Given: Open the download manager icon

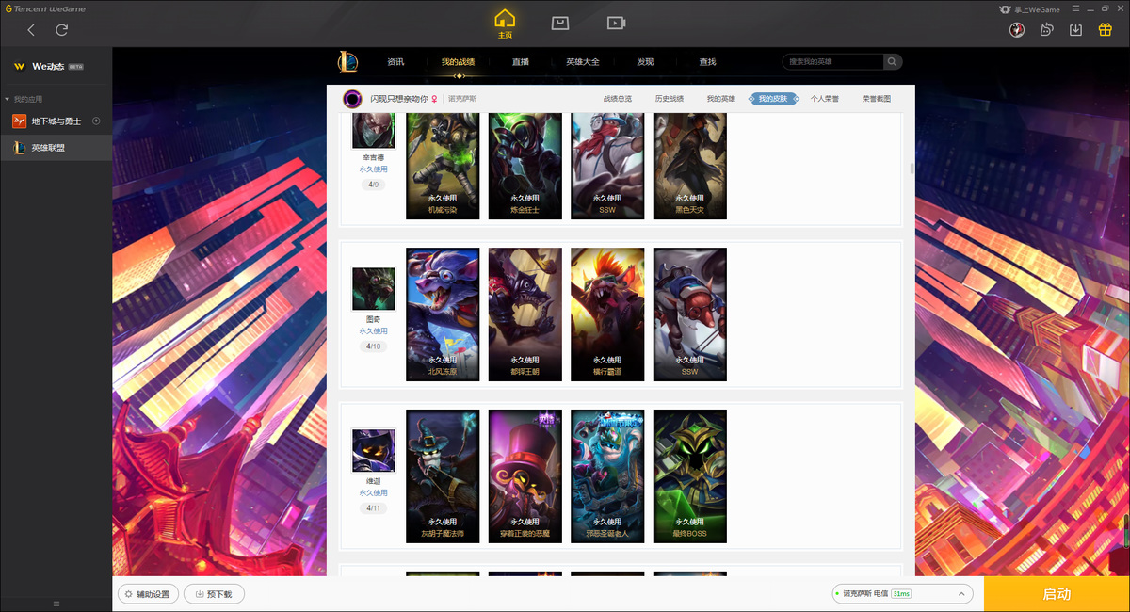Looking at the screenshot, I should 1076,30.
